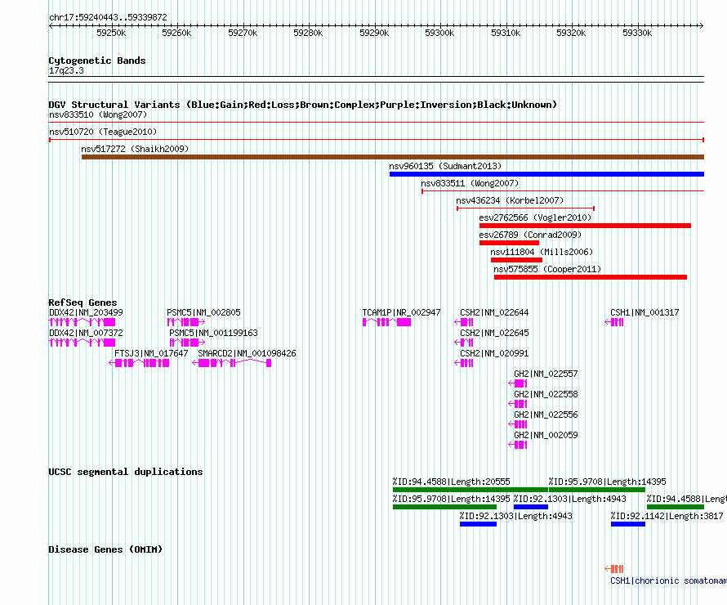Click the orange CSH1 OMIM disease gene glyph
Screen dimensions: 727x605
tap(614, 569)
